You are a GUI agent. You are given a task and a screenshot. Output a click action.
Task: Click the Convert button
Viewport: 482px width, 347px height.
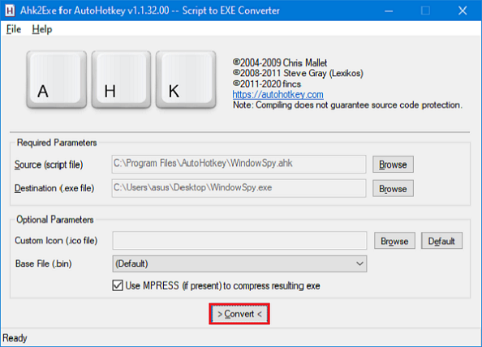click(x=239, y=314)
